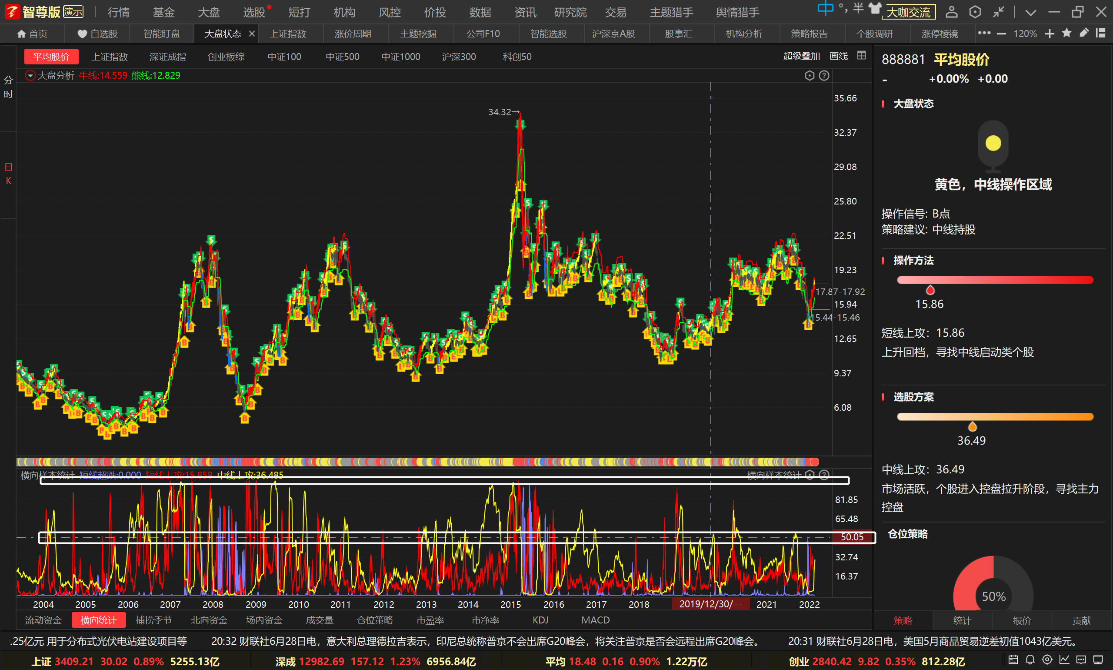Screen dimensions: 1113x670
Task: Click the 操作方法 slider marker at 15.86
Action: pyautogui.click(x=930, y=290)
